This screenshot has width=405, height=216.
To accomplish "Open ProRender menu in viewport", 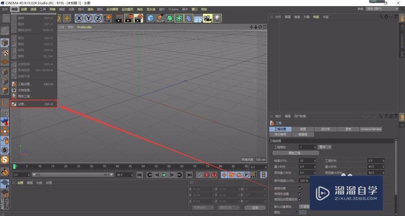I will tap(84, 27).
